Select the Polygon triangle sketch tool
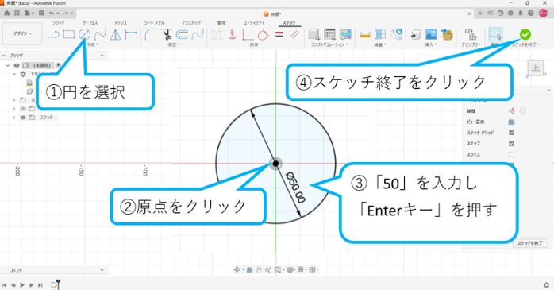 click(116, 34)
